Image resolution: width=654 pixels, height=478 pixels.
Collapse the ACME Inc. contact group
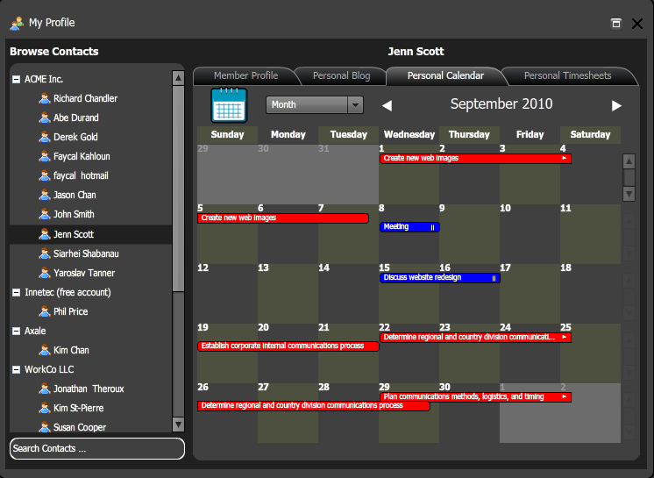click(16, 79)
